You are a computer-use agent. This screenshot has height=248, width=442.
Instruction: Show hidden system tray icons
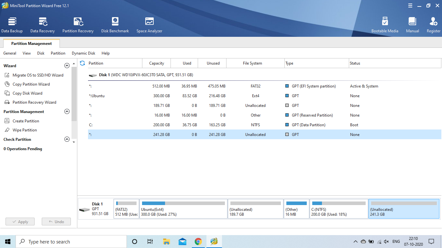point(356,242)
